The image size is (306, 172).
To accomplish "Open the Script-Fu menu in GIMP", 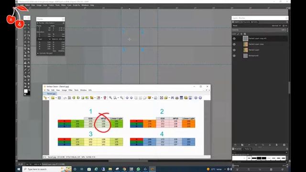I will [x=76, y=5].
